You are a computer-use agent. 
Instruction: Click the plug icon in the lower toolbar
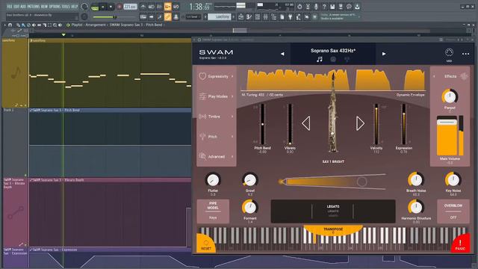[x=290, y=17]
